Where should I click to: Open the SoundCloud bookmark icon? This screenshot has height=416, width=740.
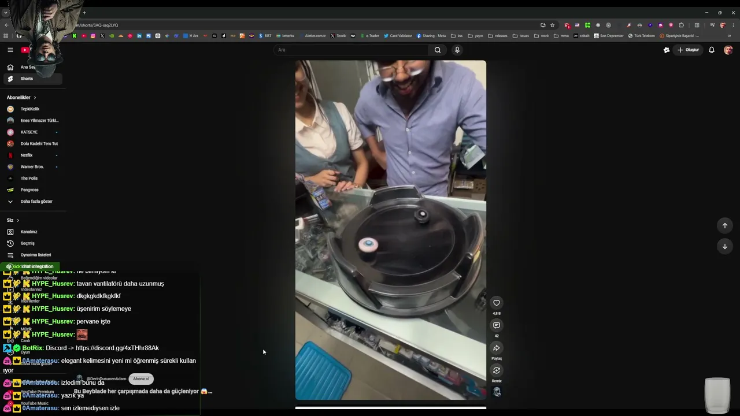click(x=121, y=36)
